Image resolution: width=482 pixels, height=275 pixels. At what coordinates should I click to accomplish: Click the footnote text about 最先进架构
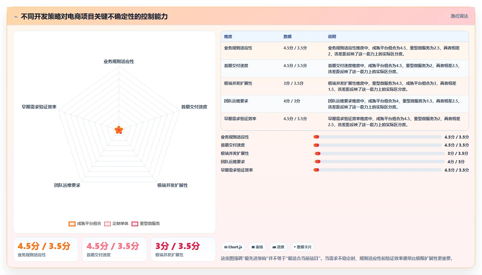coord(337,258)
